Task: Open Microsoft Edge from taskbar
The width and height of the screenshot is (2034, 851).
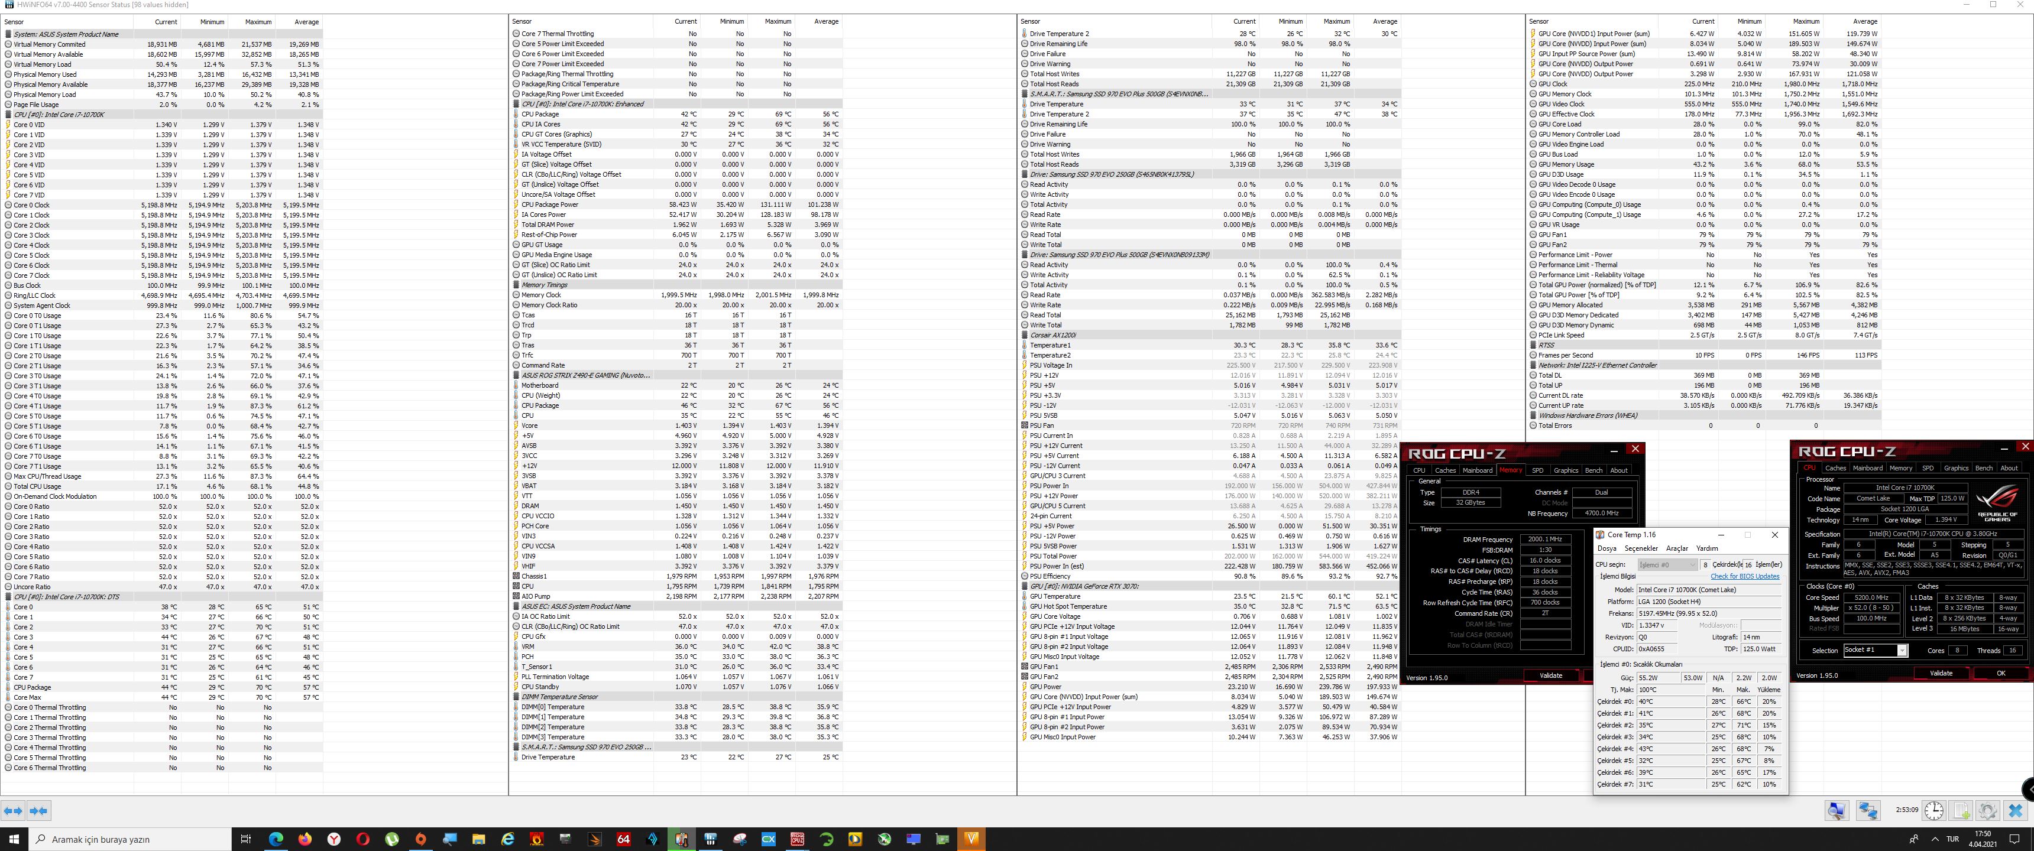Action: click(x=276, y=839)
